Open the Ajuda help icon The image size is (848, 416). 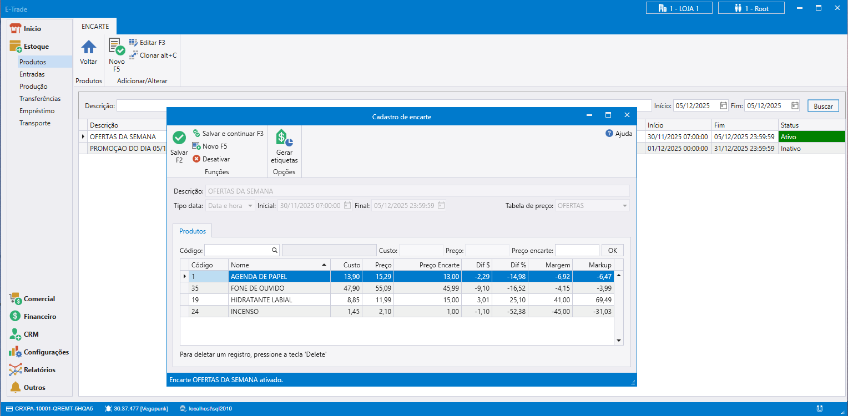[609, 134]
